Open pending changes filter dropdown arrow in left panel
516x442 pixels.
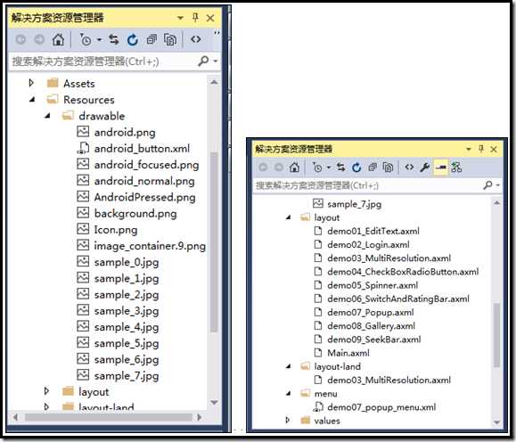[x=100, y=40]
